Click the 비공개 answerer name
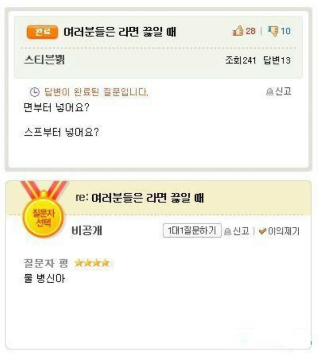The height and width of the screenshot is (358, 318). 87,230
